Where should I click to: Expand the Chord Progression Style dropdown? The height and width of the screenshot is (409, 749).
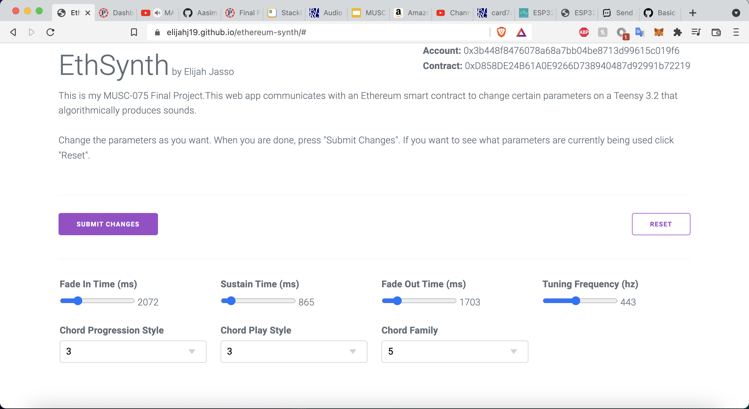point(133,351)
